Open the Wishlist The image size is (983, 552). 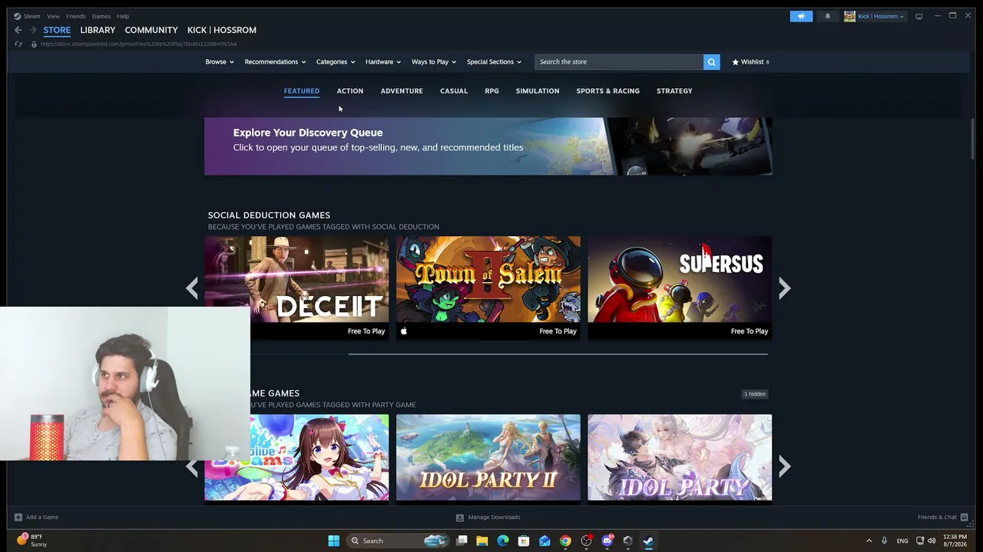(x=750, y=62)
